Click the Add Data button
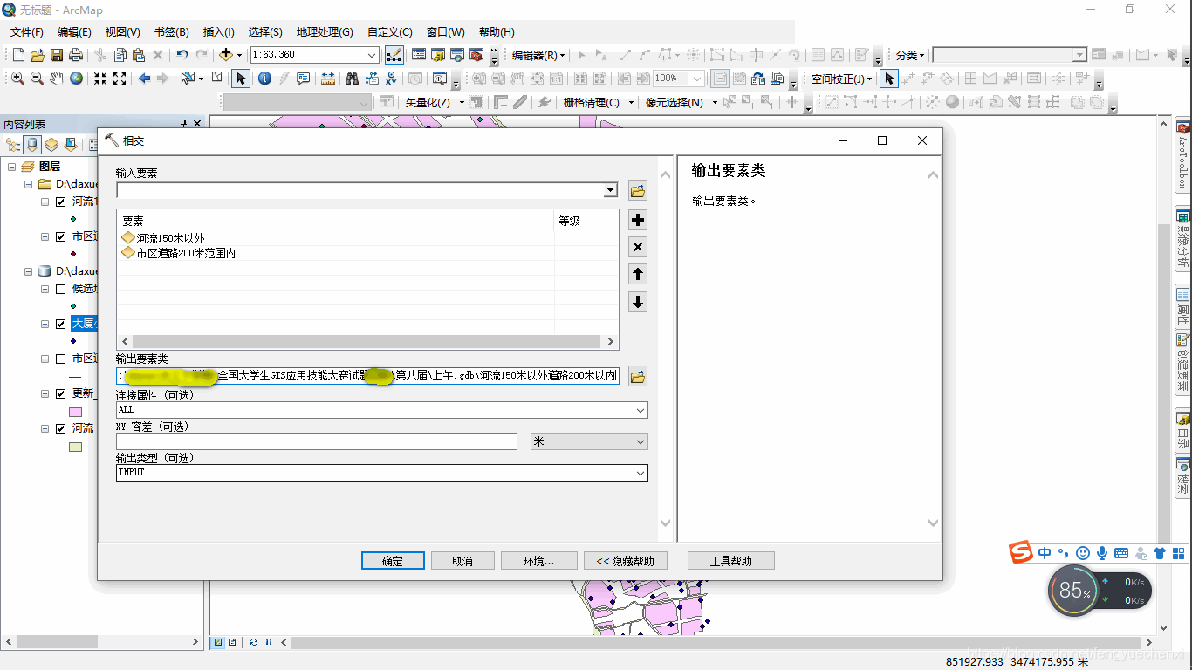1192x670 pixels. coord(225,55)
